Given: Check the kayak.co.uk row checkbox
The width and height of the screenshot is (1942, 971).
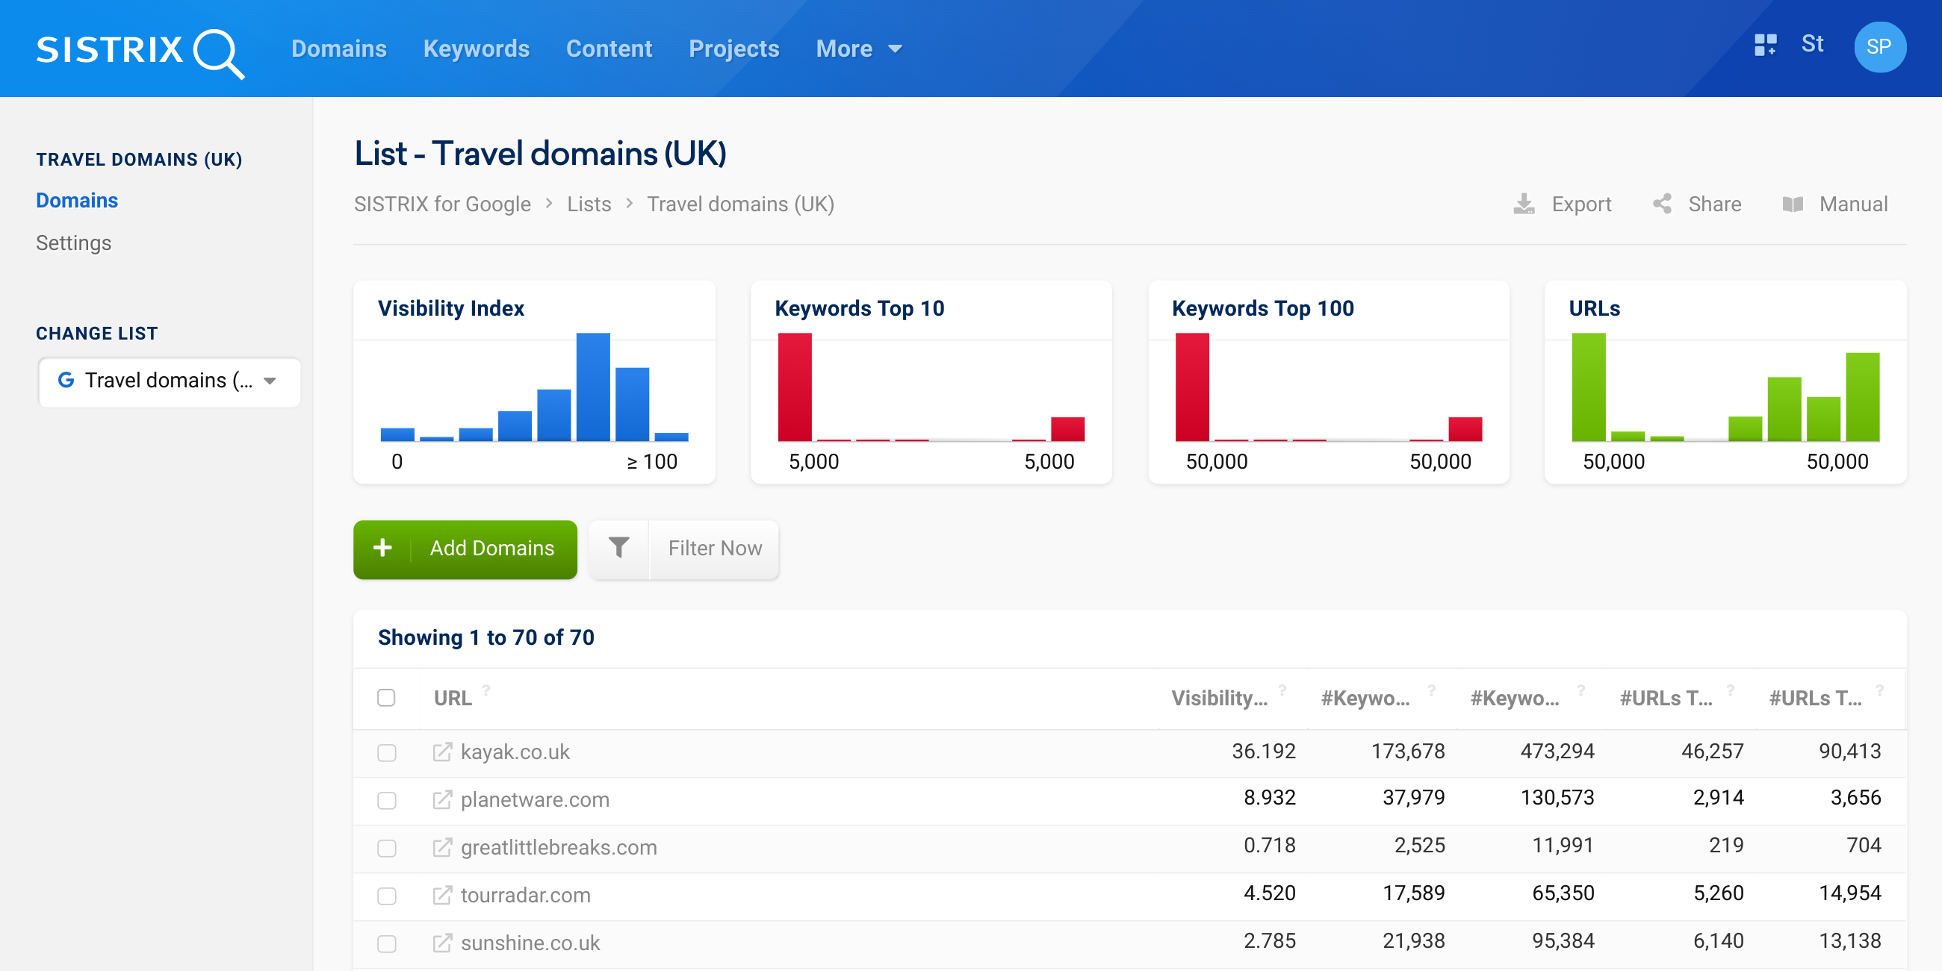Looking at the screenshot, I should point(387,752).
